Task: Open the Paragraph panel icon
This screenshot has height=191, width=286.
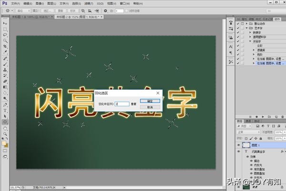Action: tap(231, 53)
